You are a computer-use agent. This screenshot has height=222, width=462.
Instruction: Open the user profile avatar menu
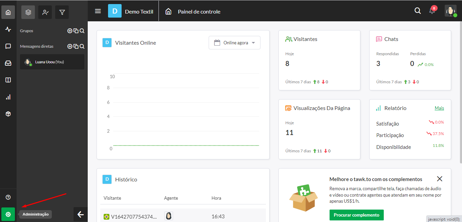[451, 11]
